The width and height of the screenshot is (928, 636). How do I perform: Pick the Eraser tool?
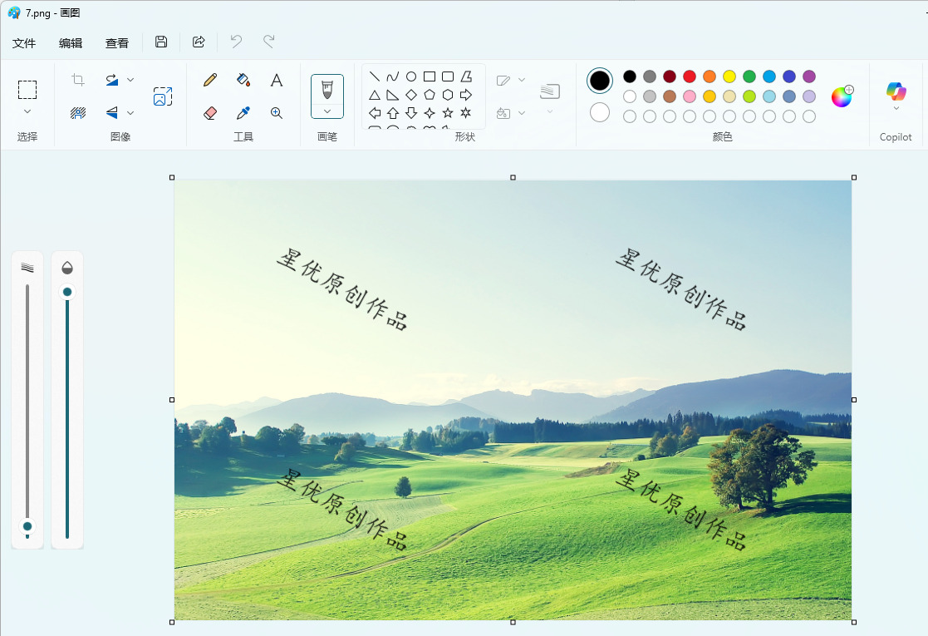(x=210, y=112)
